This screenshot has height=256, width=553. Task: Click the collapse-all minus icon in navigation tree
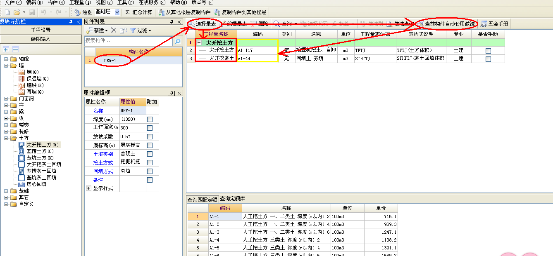click(x=15, y=49)
